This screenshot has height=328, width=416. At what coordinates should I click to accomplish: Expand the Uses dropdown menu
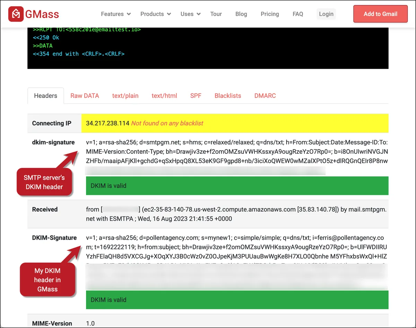[191, 14]
